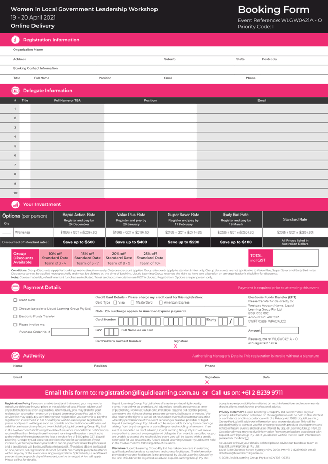Select American Express card type checkbox
The height and width of the screenshot is (464, 328).
161,302
